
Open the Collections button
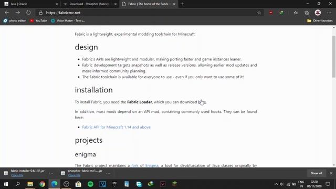point(307,13)
